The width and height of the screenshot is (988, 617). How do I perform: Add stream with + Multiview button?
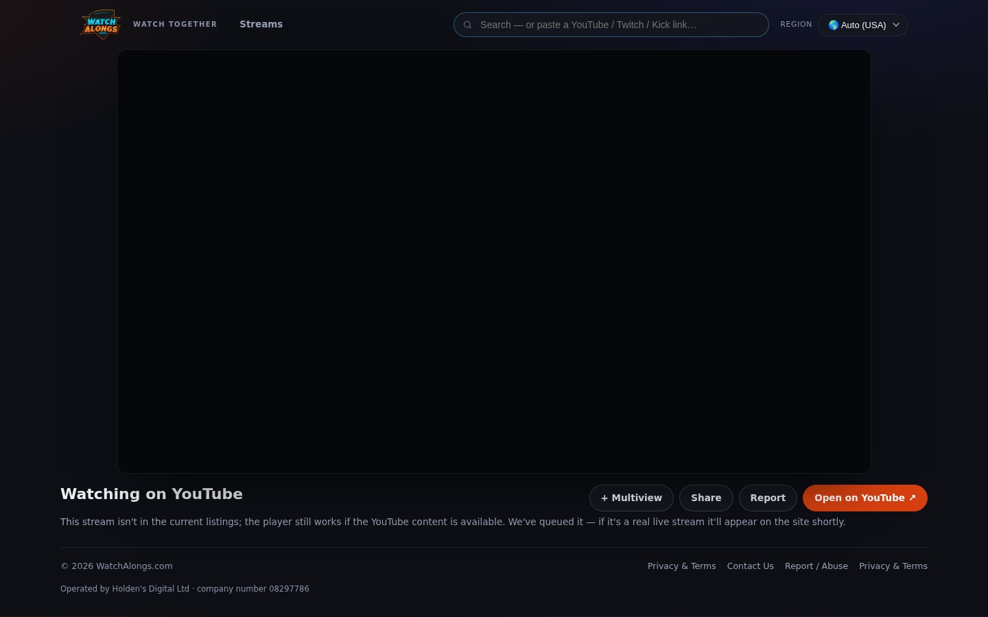click(631, 498)
